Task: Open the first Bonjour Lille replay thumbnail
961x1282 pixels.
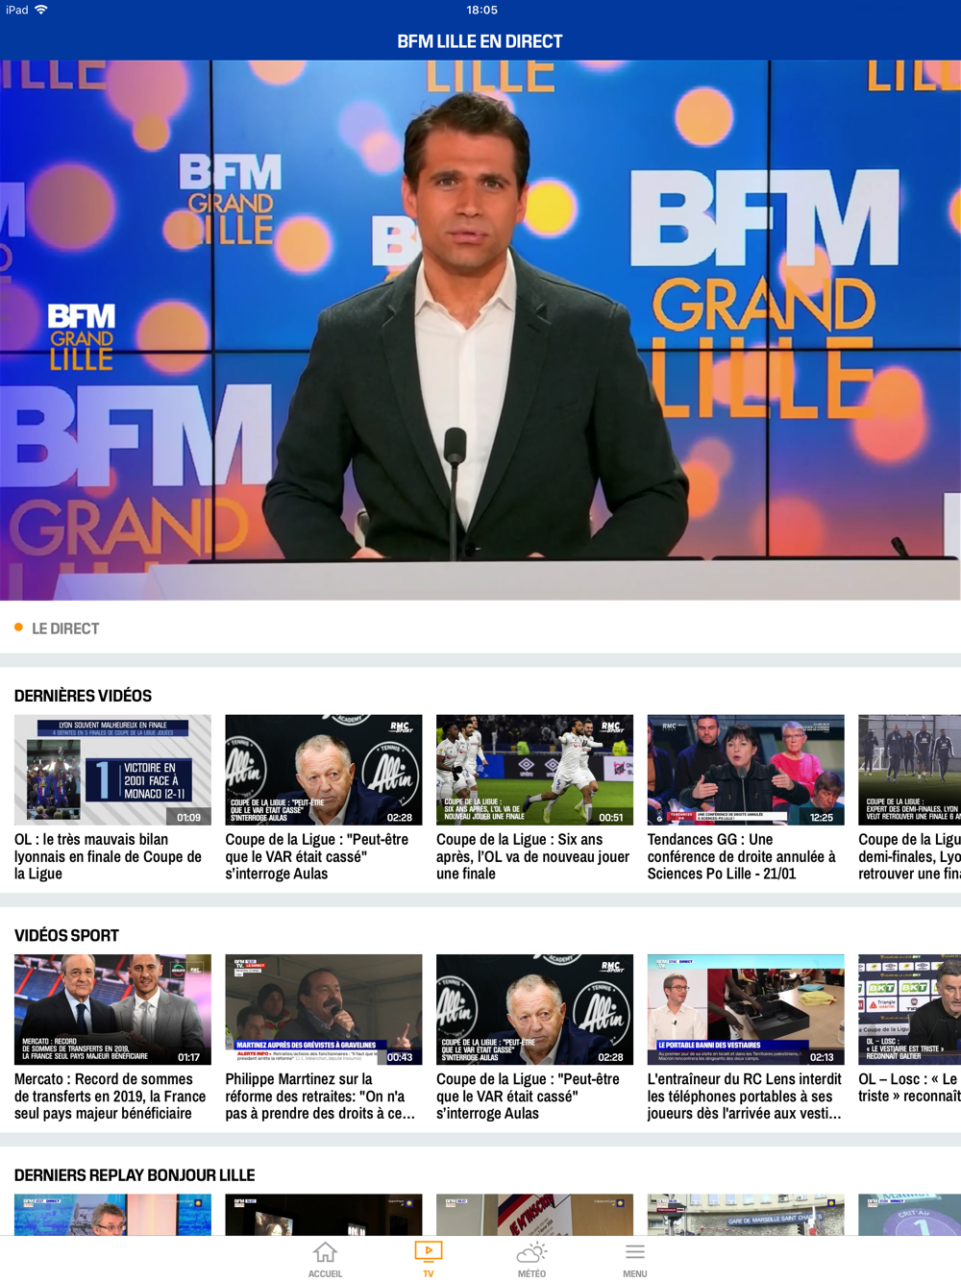Action: click(x=112, y=1215)
